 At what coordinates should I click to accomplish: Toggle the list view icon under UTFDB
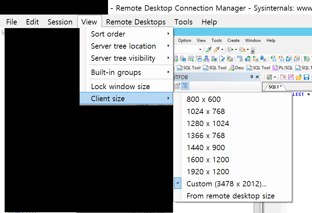pos(184,85)
